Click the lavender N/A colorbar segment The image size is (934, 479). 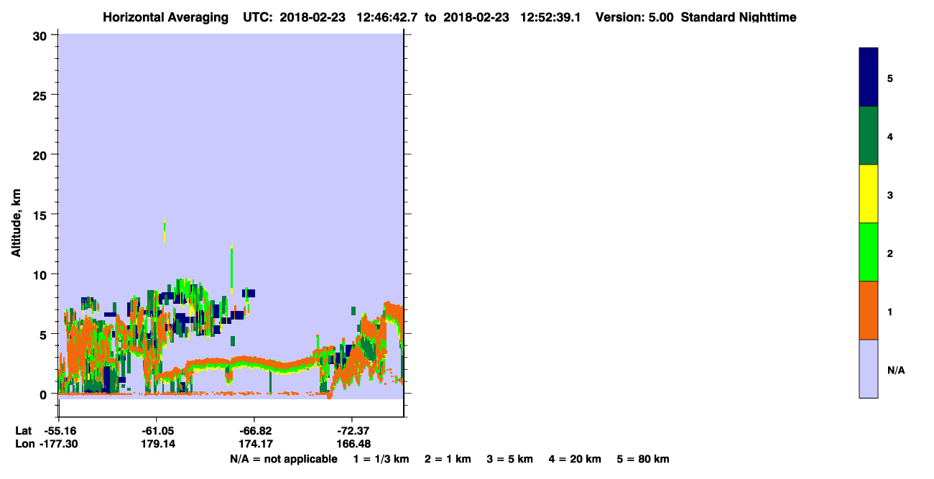(x=869, y=368)
